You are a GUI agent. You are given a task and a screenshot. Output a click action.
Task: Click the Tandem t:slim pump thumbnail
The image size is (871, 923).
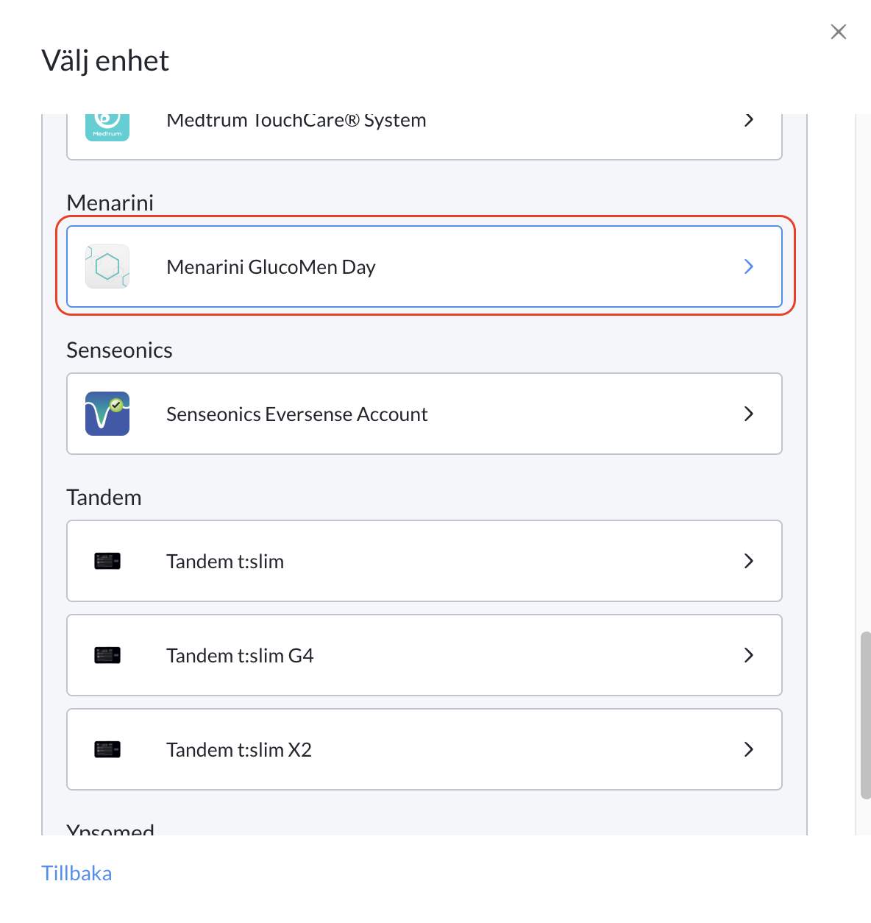[x=107, y=562]
